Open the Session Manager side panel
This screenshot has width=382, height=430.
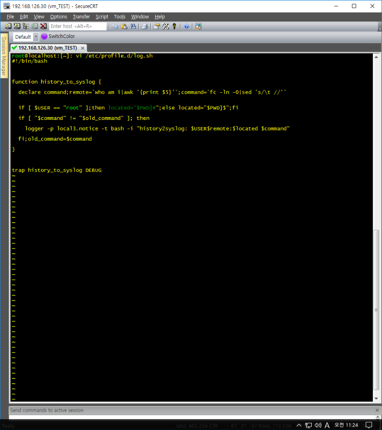point(3,56)
